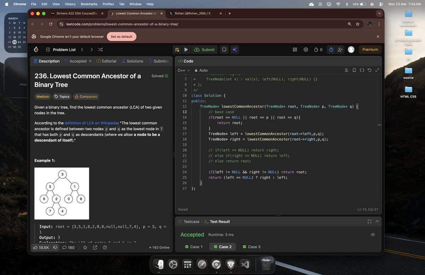
Task: Pick a random problem with shuffle icon
Action: point(101,50)
